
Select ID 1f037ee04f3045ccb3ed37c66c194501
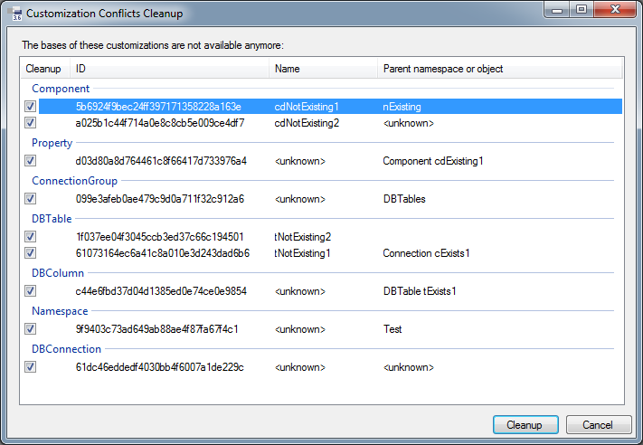(160, 237)
